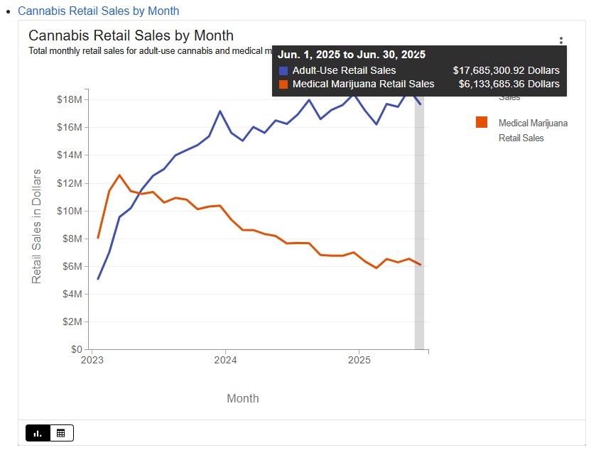596x450 pixels.
Task: Click the $18M y-axis label
Action: 69,99
